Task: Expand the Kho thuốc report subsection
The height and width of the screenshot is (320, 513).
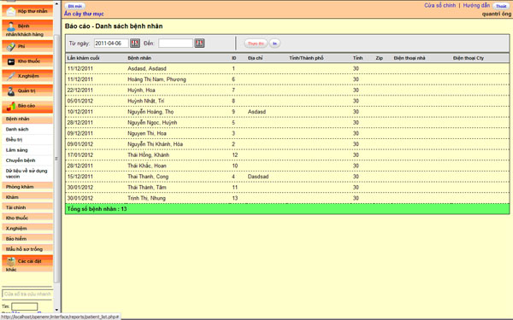Action: pos(27,218)
